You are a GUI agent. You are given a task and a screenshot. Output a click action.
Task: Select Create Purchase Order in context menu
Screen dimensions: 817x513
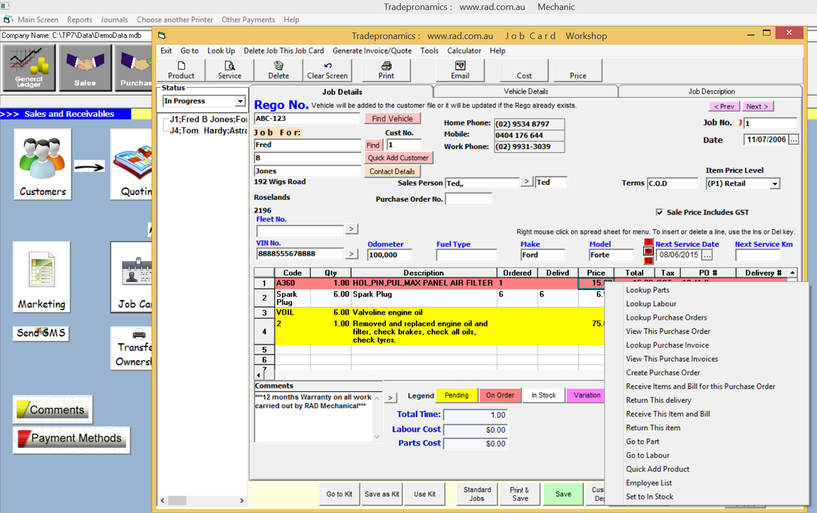tap(663, 372)
